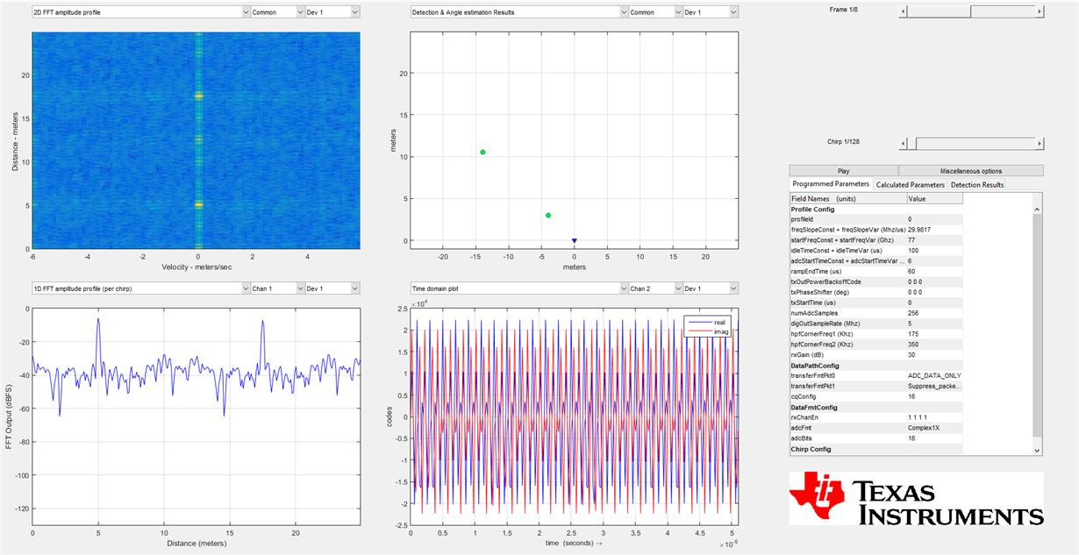Click the rxChanEn value 1 1 1 1
This screenshot has height=555, width=1079.
tap(934, 417)
